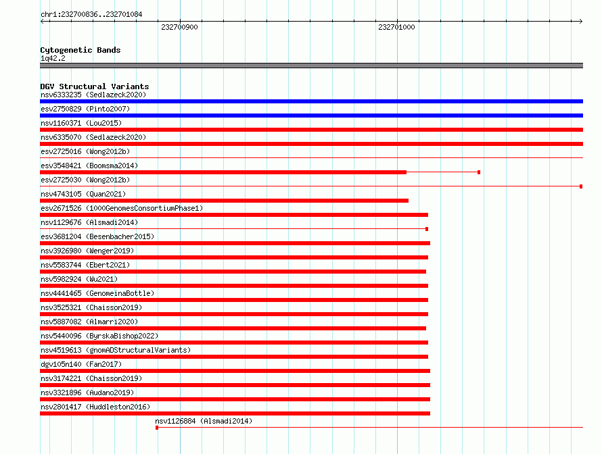
Task: Click nsv1126884 (Alsmadi2014) label
Action: (x=204, y=421)
